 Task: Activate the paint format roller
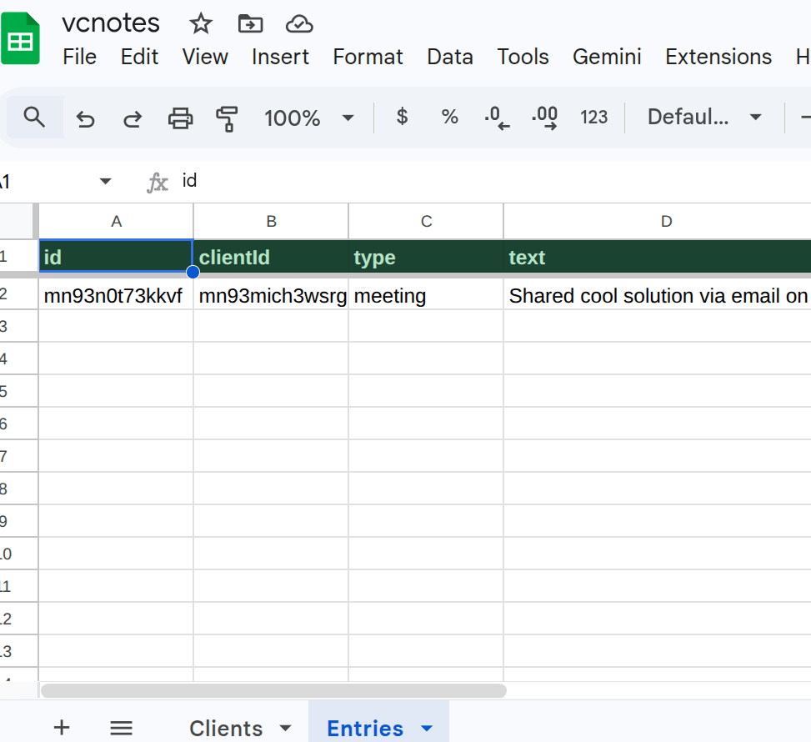point(227,118)
